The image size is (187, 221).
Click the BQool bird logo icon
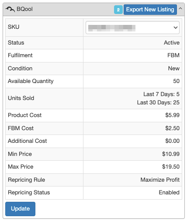click(x=10, y=9)
